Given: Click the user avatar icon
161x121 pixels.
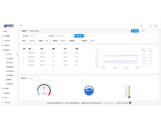Looking at the screenshot, I should tap(156, 26).
